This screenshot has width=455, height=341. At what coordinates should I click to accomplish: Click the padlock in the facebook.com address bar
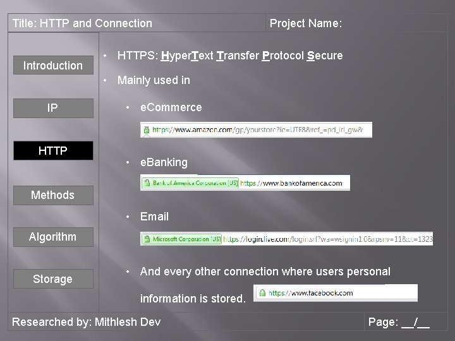tap(262, 293)
